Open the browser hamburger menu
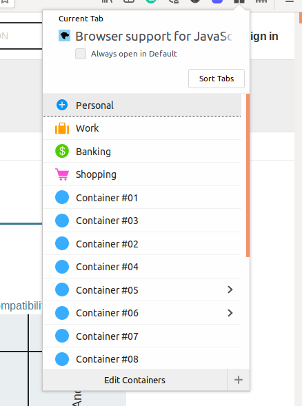The image size is (302, 406). (290, 1)
